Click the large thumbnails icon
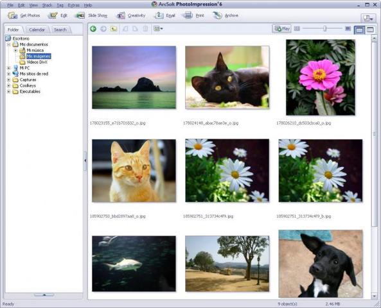381x308 pixels. [348, 29]
